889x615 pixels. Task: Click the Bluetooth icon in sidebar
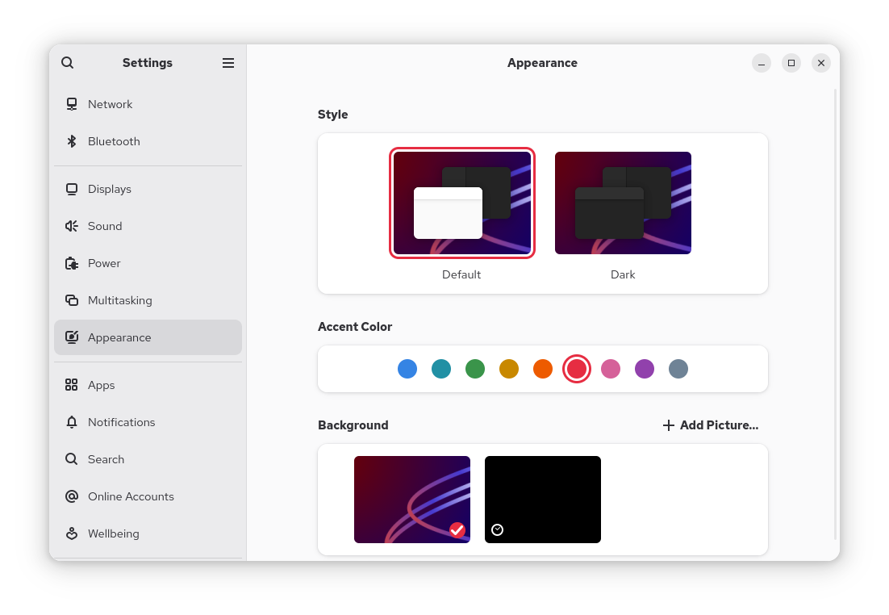[x=72, y=141]
